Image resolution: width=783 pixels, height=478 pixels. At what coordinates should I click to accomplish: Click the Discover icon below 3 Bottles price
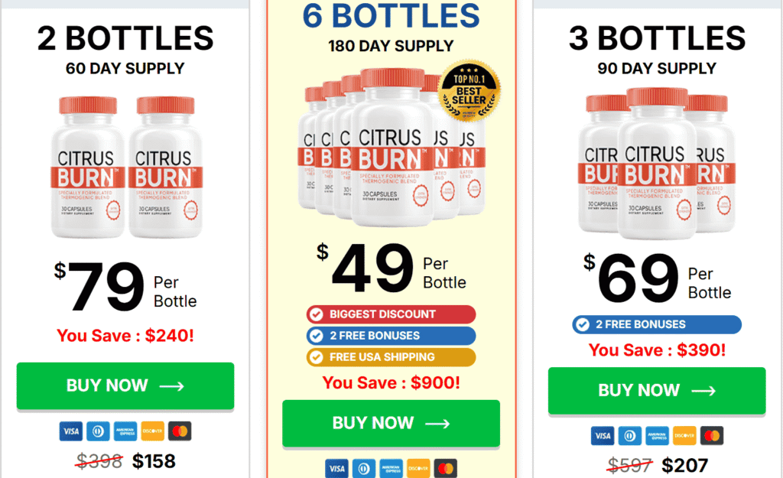683,435
